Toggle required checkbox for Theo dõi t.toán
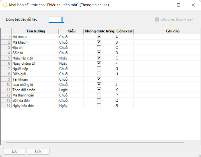 (x=99, y=90)
